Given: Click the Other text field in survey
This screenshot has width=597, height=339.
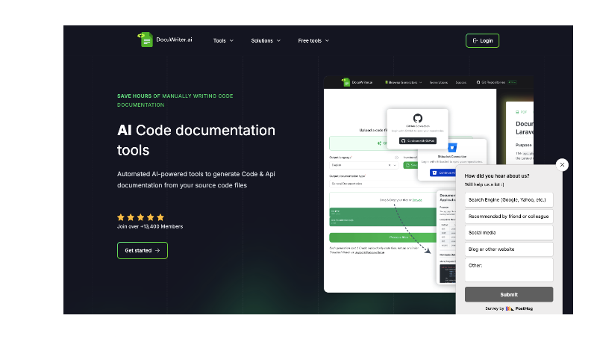Looking at the screenshot, I should click(509, 270).
